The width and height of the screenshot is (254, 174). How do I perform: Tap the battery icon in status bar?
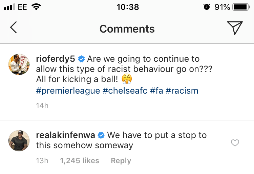241,7
